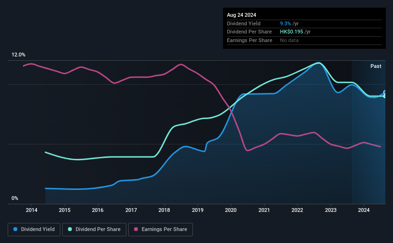Click the 2019 x-axis label
The image size is (393, 243).
click(198, 210)
